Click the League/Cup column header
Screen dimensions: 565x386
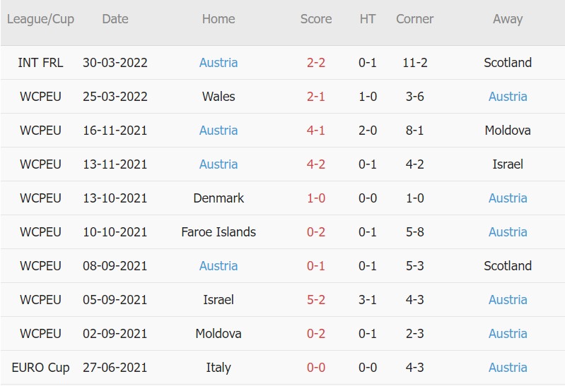point(40,19)
